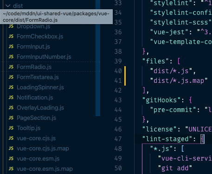The image size is (212, 174).
Task: Open OverlayLoading.js file
Action: 40,108
